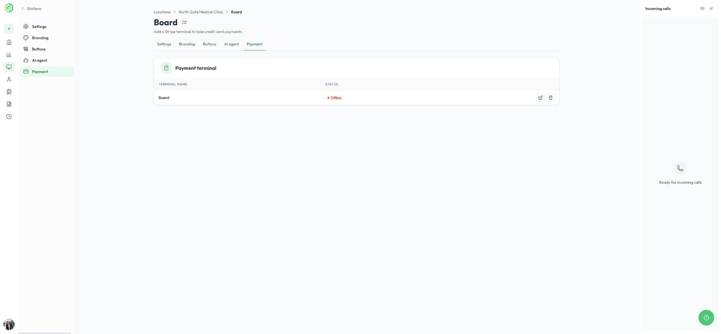Select the Payment tab
Viewport: 721px width, 334px height.
[x=255, y=44]
